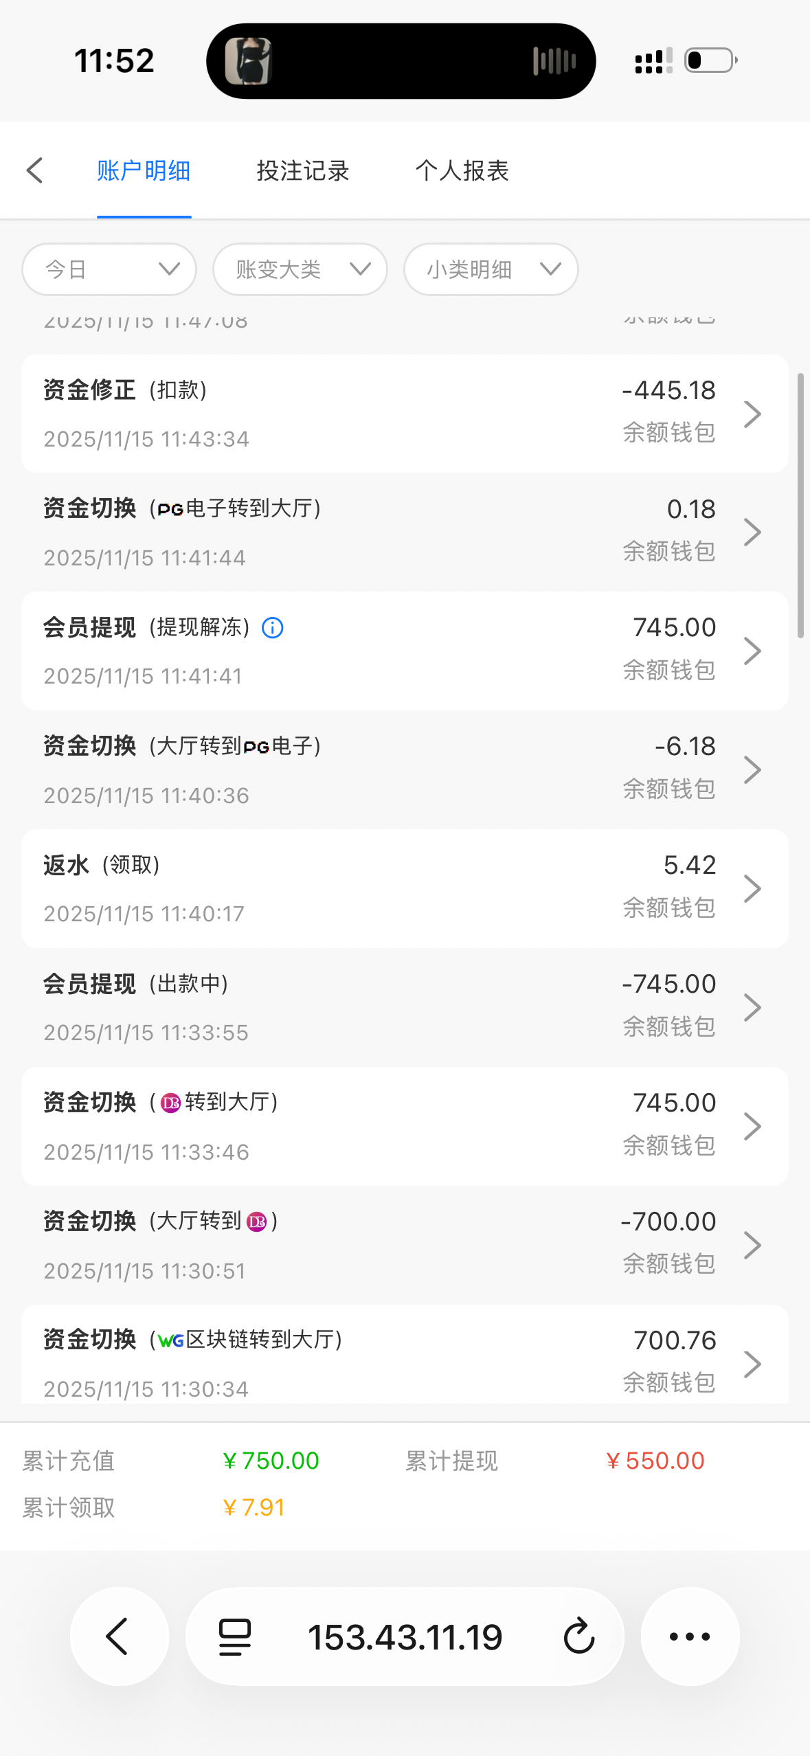Open the 资金修正 (扣款) -445.18 record
This screenshot has width=810, height=1756.
point(404,414)
